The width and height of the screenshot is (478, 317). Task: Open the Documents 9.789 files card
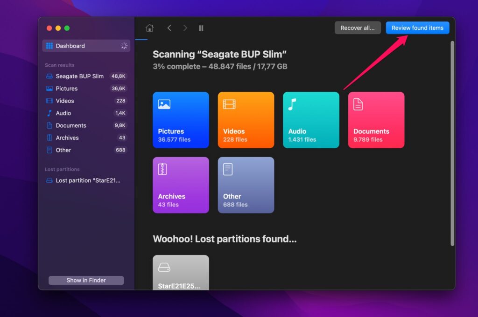[376, 120]
